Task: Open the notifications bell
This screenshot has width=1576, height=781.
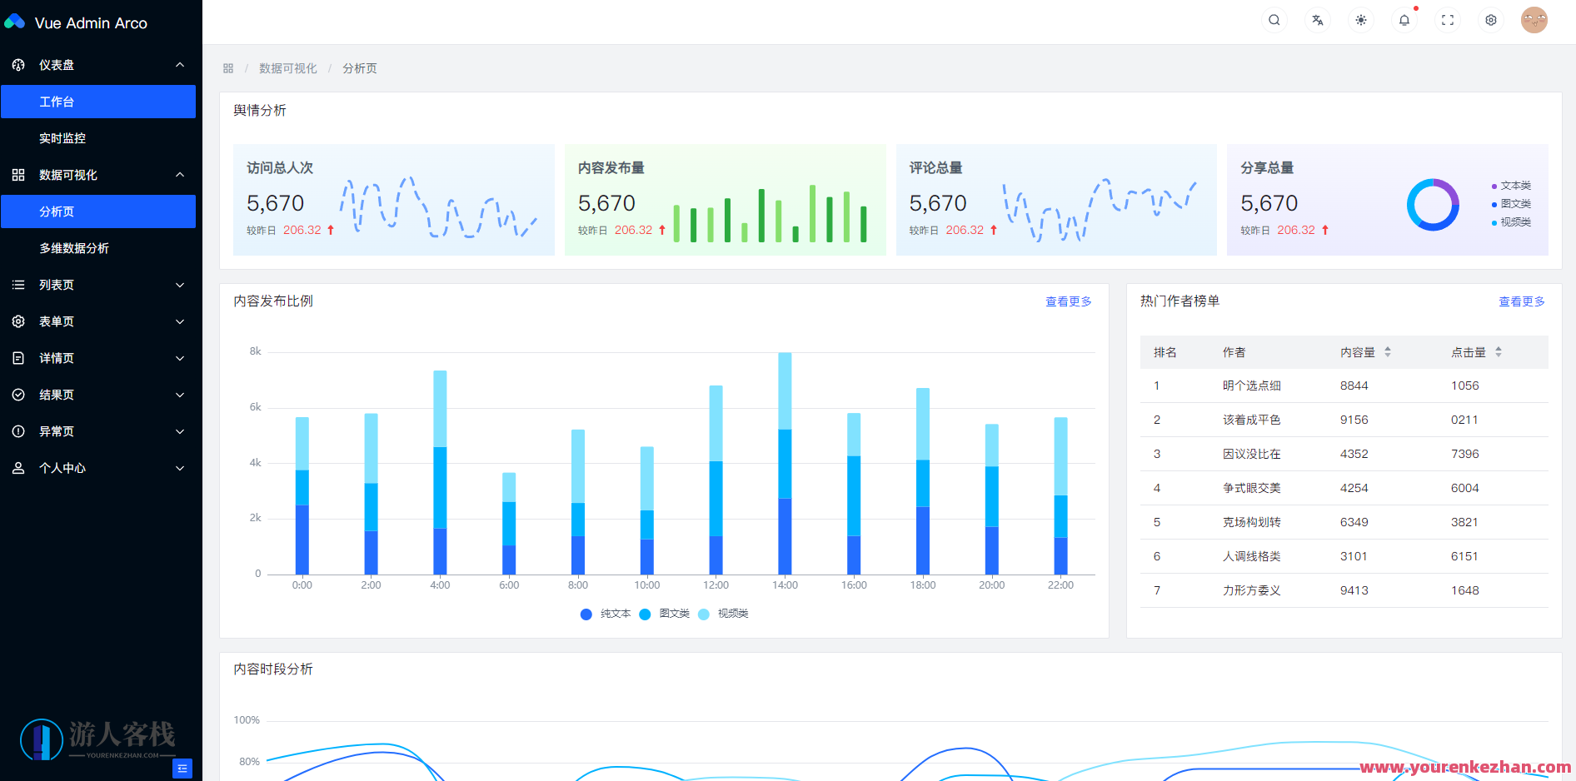Action: pyautogui.click(x=1404, y=19)
